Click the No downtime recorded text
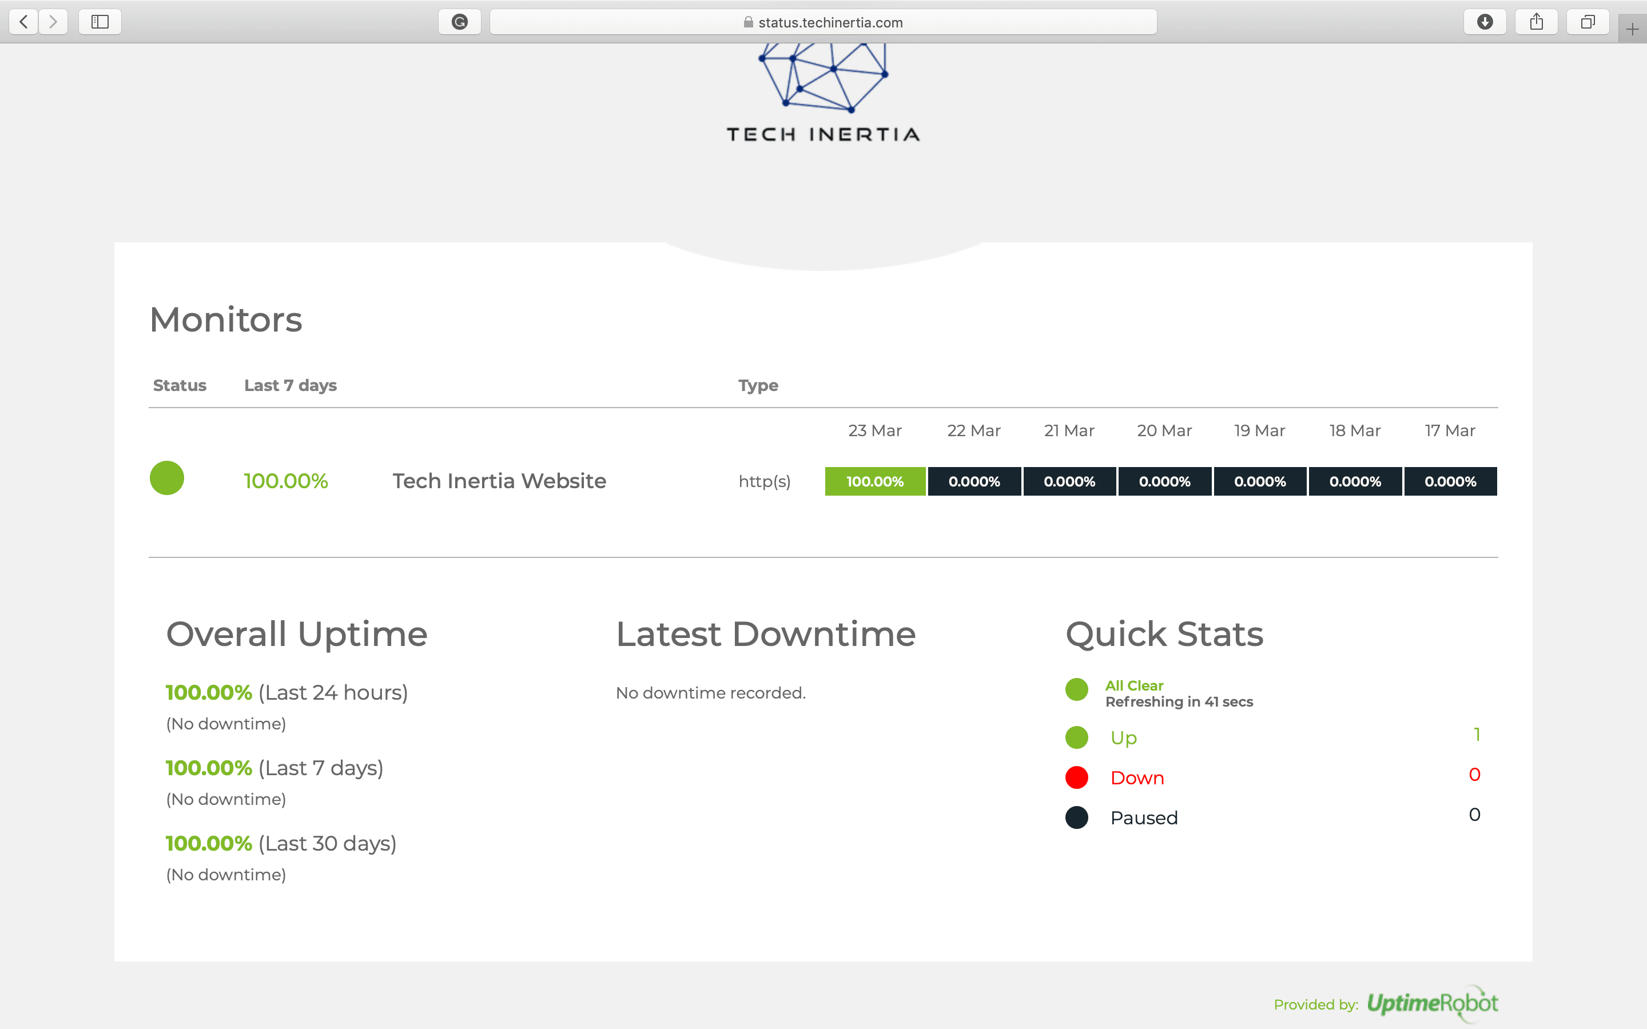1647x1029 pixels. click(x=710, y=693)
